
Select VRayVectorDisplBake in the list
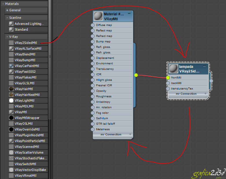pos(28,170)
